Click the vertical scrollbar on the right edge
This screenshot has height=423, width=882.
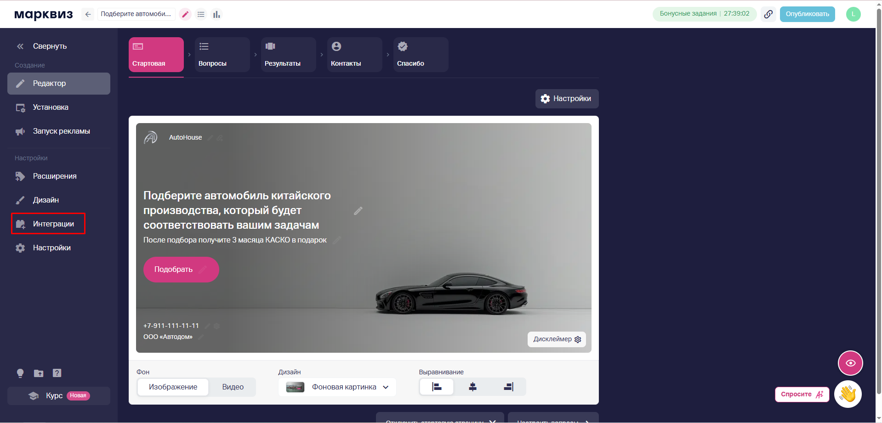click(x=879, y=202)
